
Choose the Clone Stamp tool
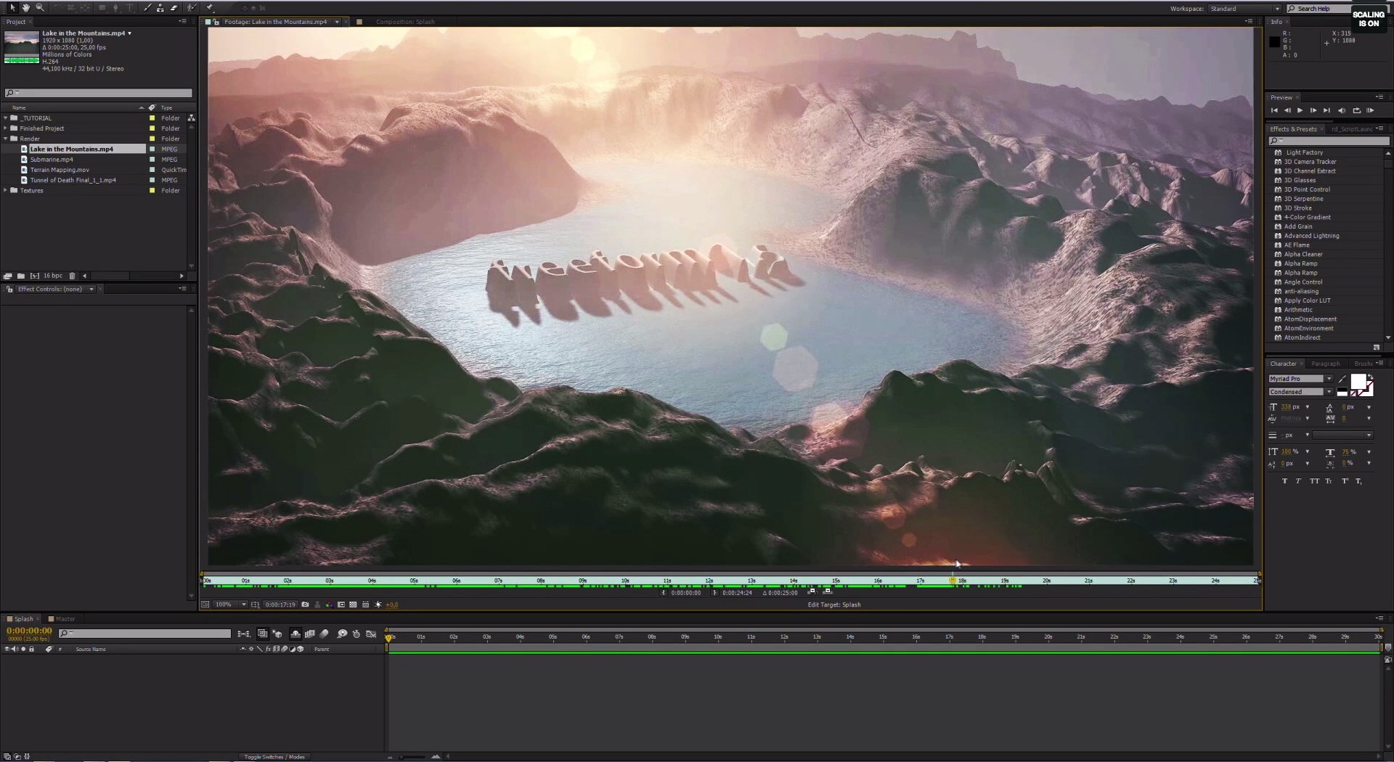(160, 8)
